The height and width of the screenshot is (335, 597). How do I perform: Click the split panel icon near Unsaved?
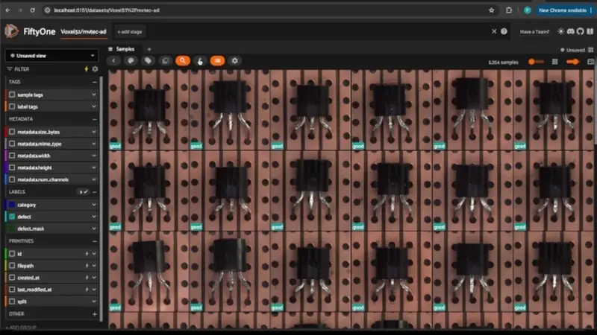coord(590,50)
